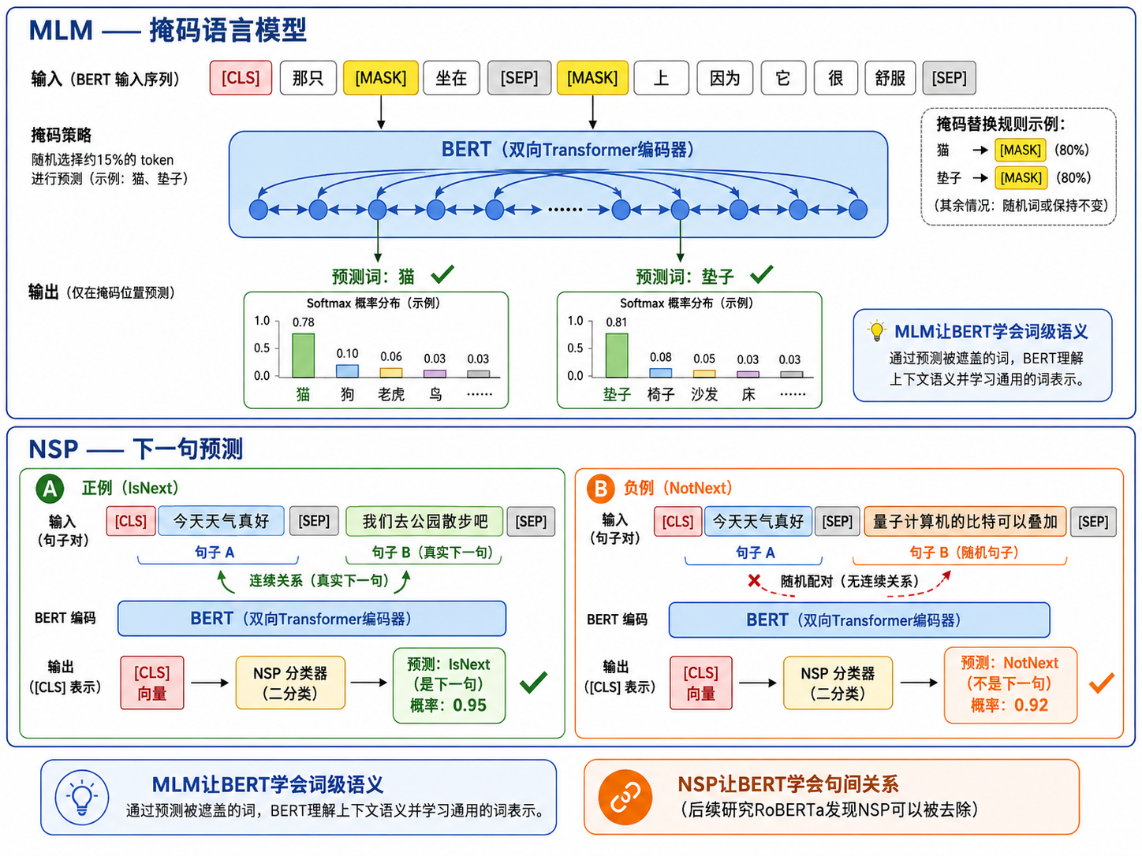This screenshot has width=1142, height=856.
Task: Click the yellow [MASK] token before 上
Action: [x=592, y=78]
